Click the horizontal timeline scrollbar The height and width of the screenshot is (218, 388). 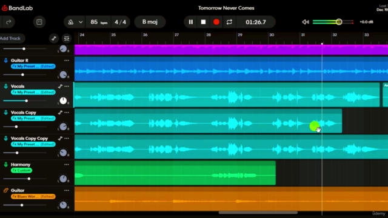point(258,213)
